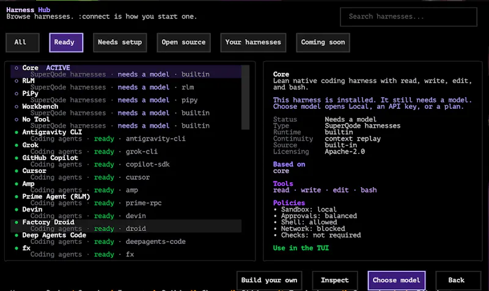Select the Workbench harness row
The image size is (489, 291).
click(126, 109)
